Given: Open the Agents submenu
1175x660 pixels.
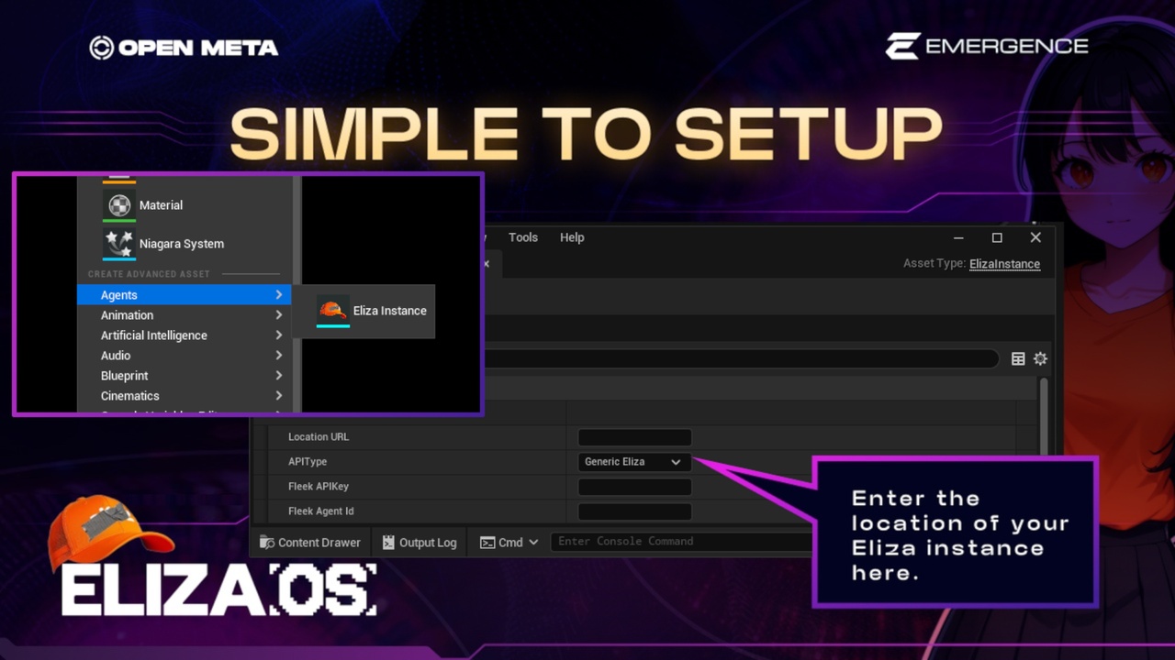Looking at the screenshot, I should tap(184, 295).
